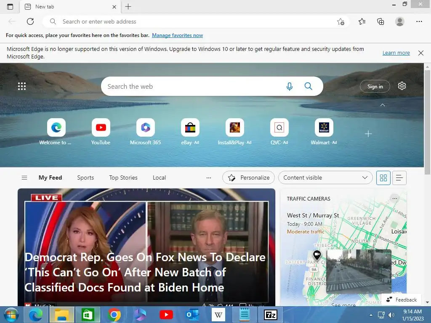Switch feed to list view

pos(399,178)
